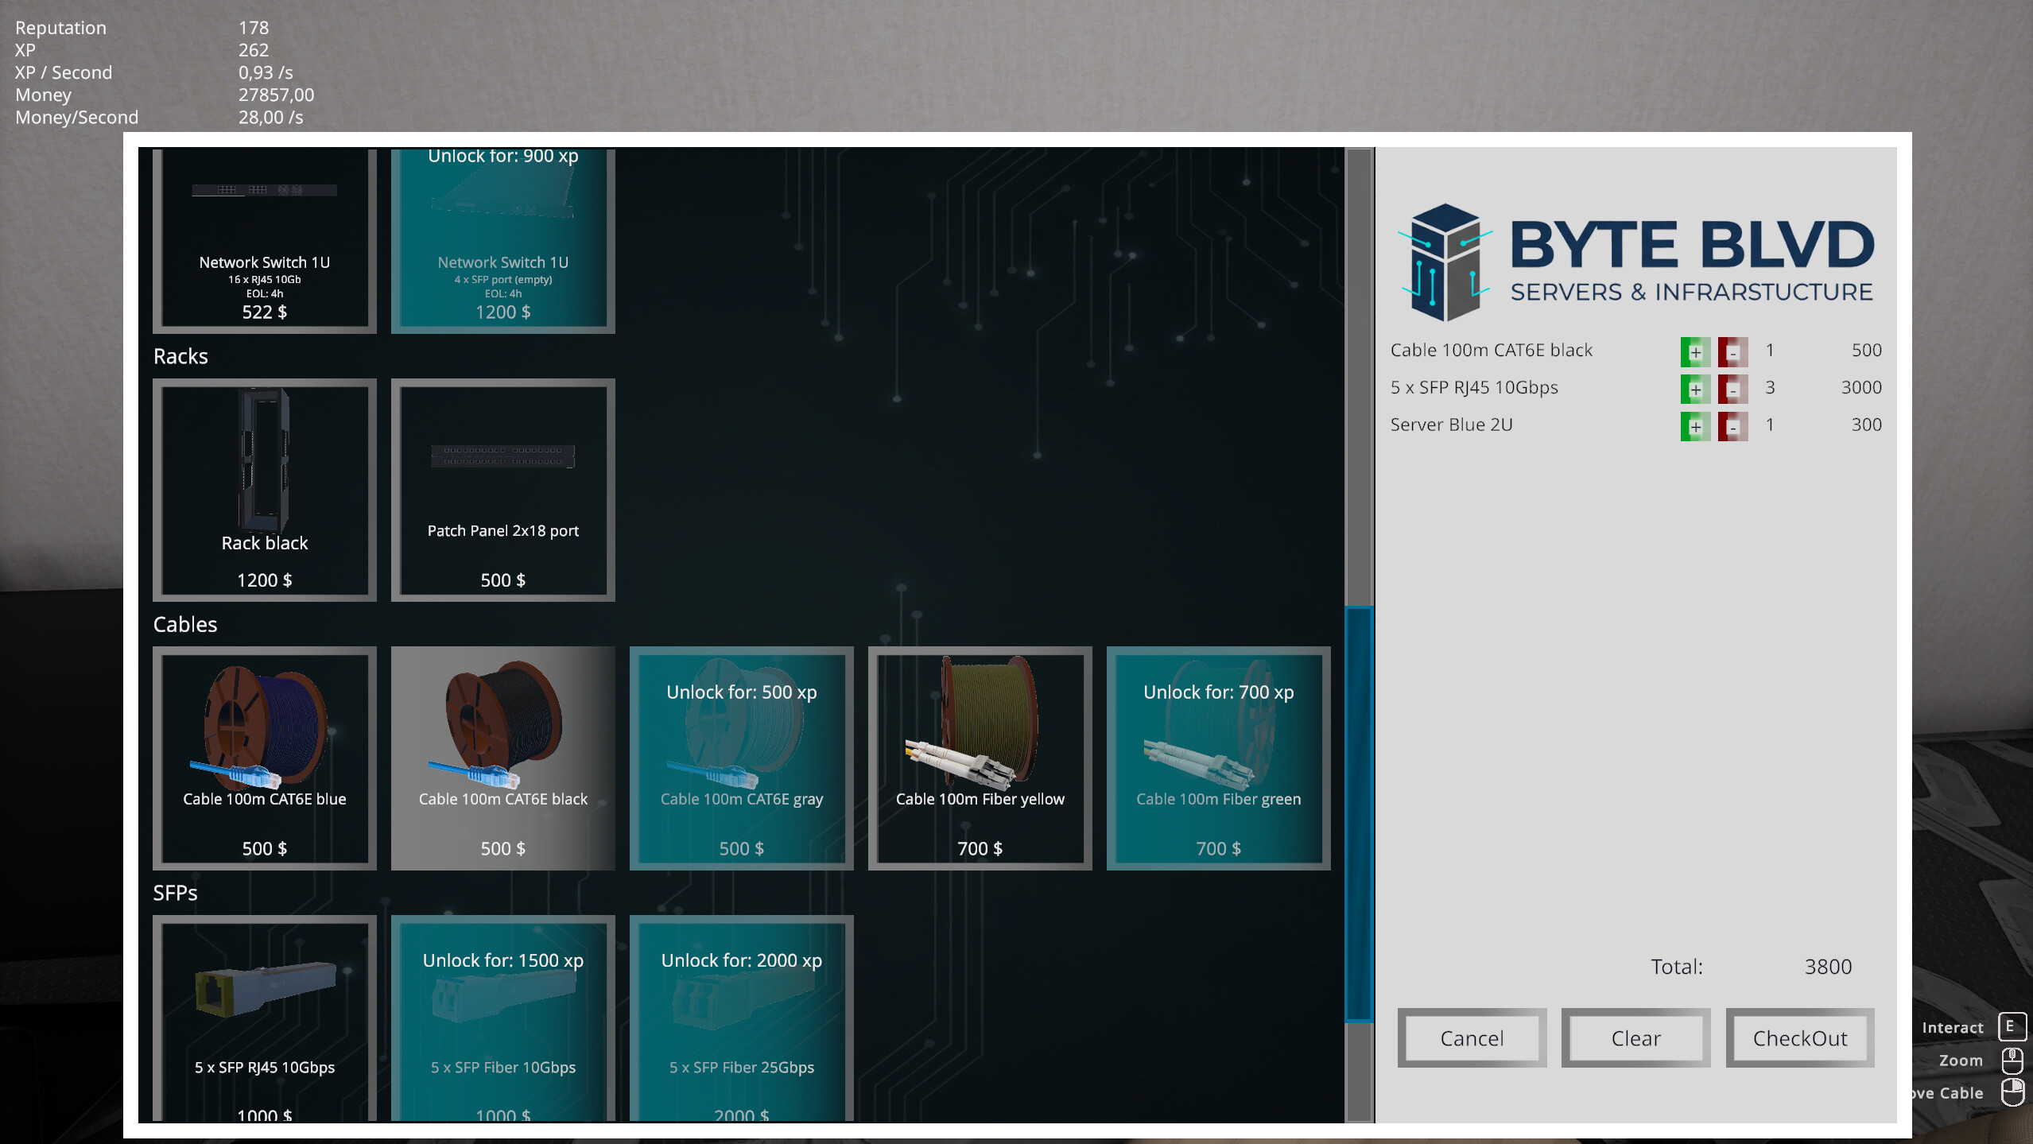Clear the shopping cart
This screenshot has height=1144, width=2033.
(x=1635, y=1037)
